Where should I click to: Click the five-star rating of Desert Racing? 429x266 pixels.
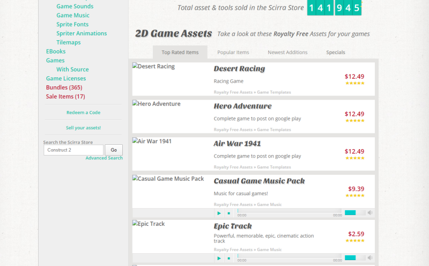[355, 83]
